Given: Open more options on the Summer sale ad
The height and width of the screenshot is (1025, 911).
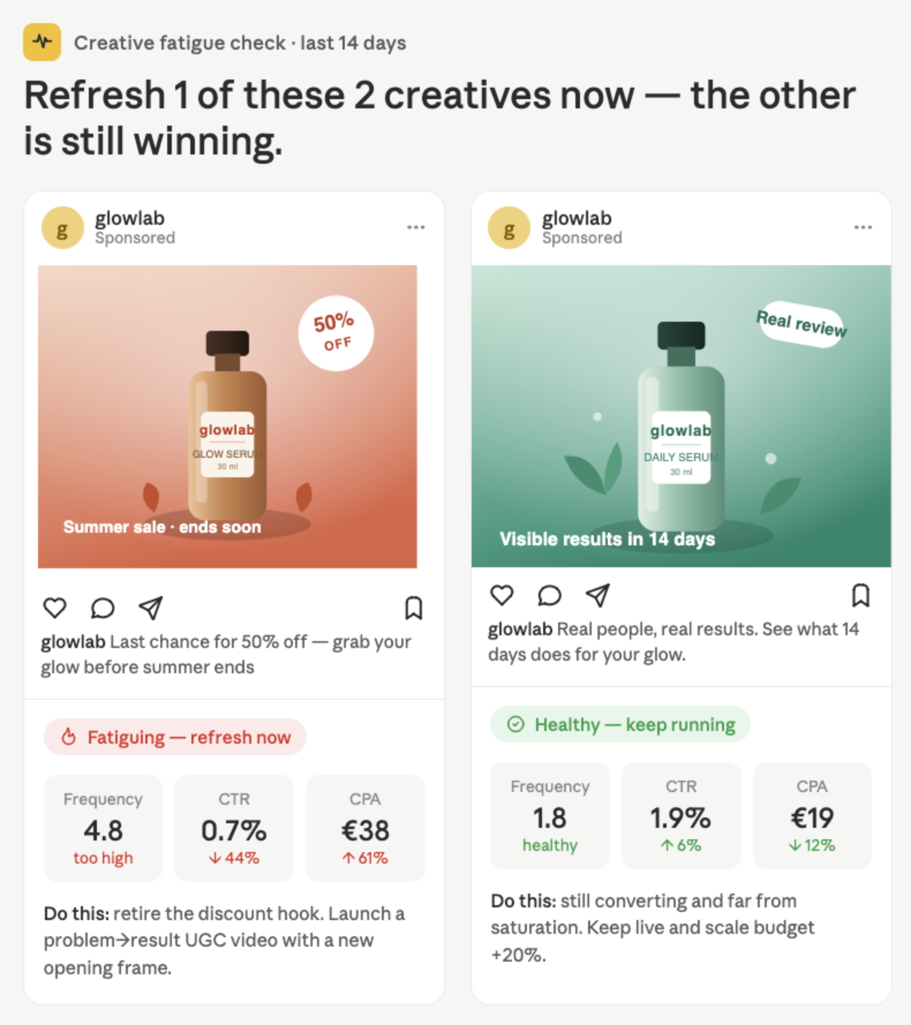Looking at the screenshot, I should pyautogui.click(x=416, y=227).
